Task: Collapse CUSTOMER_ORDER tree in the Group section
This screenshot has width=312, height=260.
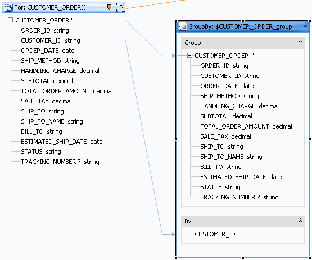Action: pos(190,56)
